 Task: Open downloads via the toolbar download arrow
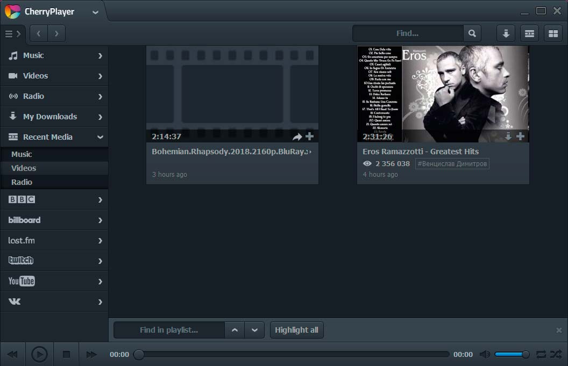[506, 34]
